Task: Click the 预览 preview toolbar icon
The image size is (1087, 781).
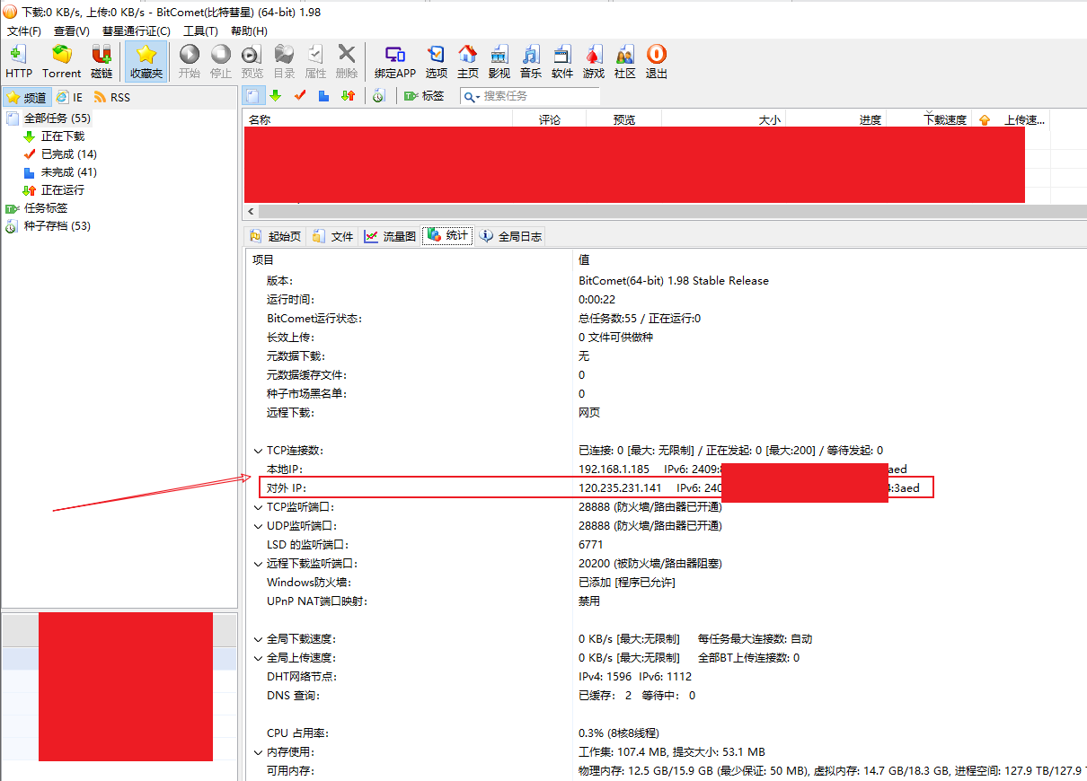Action: click(x=252, y=61)
